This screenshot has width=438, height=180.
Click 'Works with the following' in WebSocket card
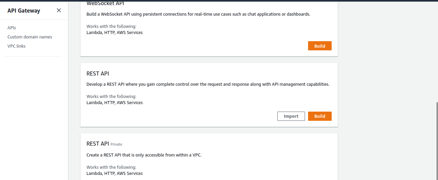coord(111,26)
